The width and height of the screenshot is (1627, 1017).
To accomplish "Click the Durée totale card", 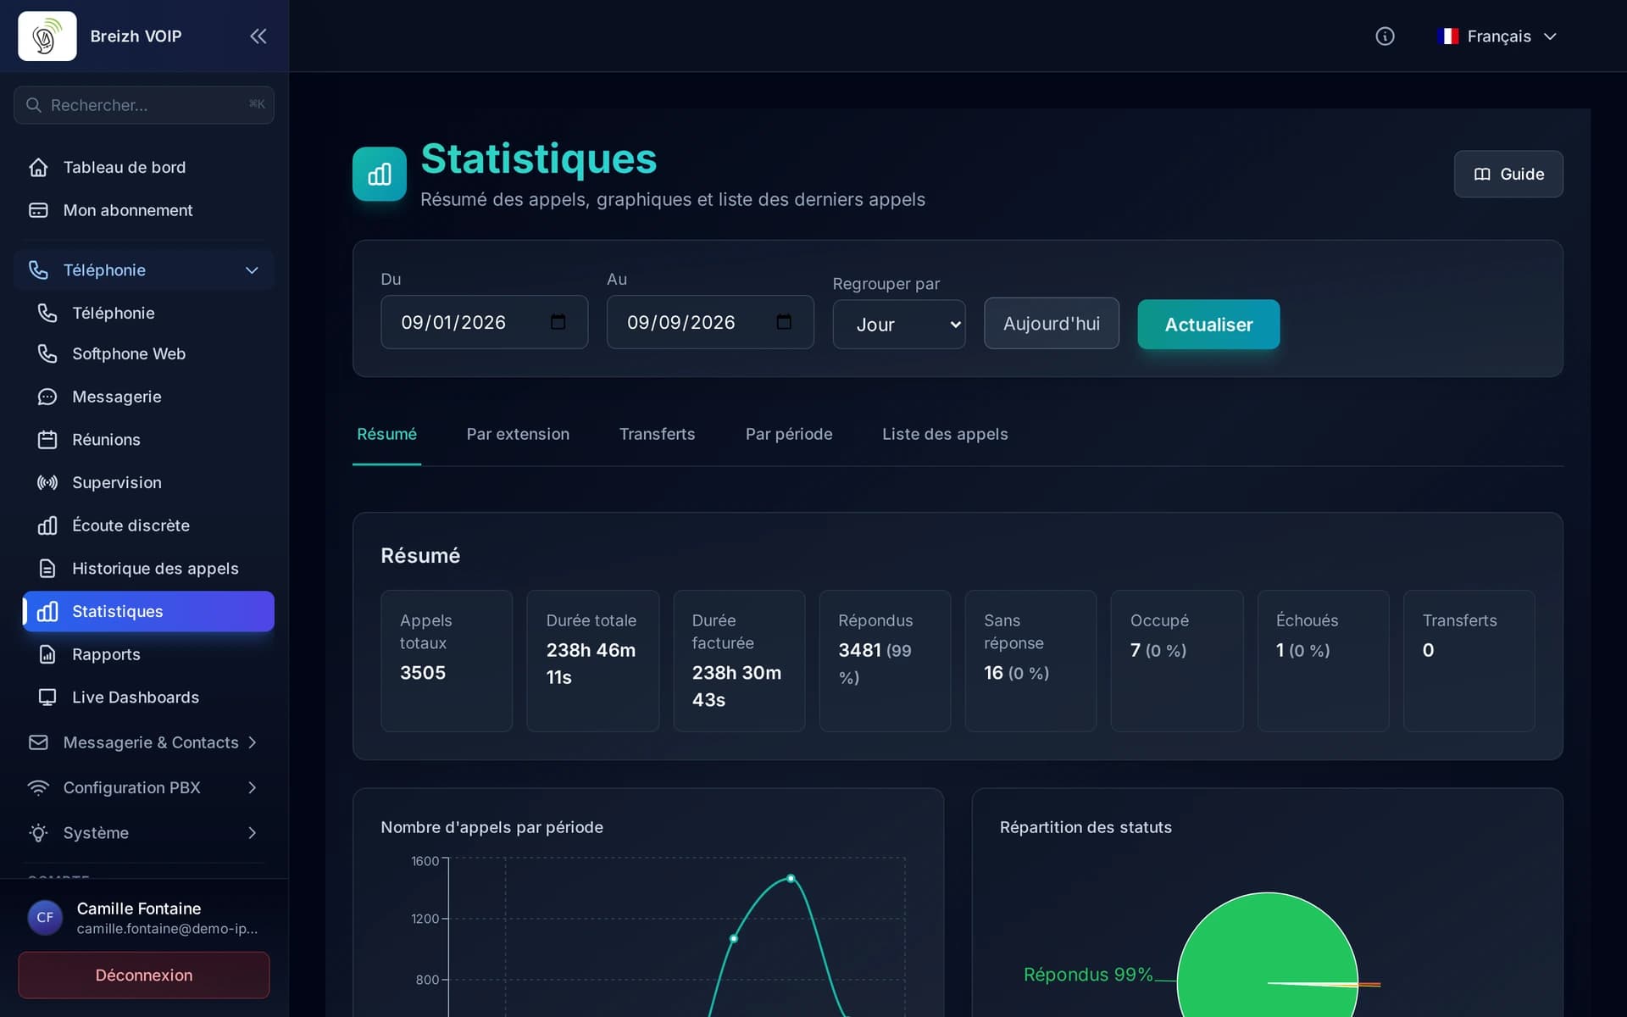I will (x=592, y=661).
